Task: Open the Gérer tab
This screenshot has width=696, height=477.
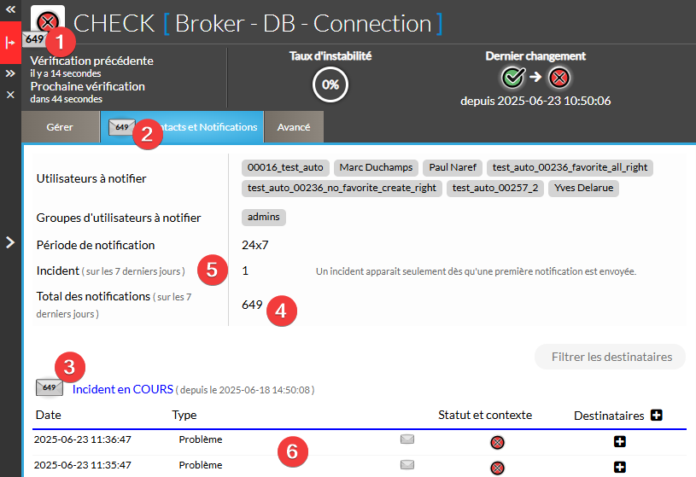Action: [60, 127]
